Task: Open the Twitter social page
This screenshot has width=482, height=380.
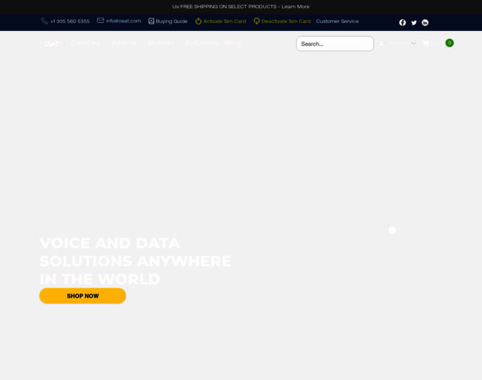Action: 414,22
